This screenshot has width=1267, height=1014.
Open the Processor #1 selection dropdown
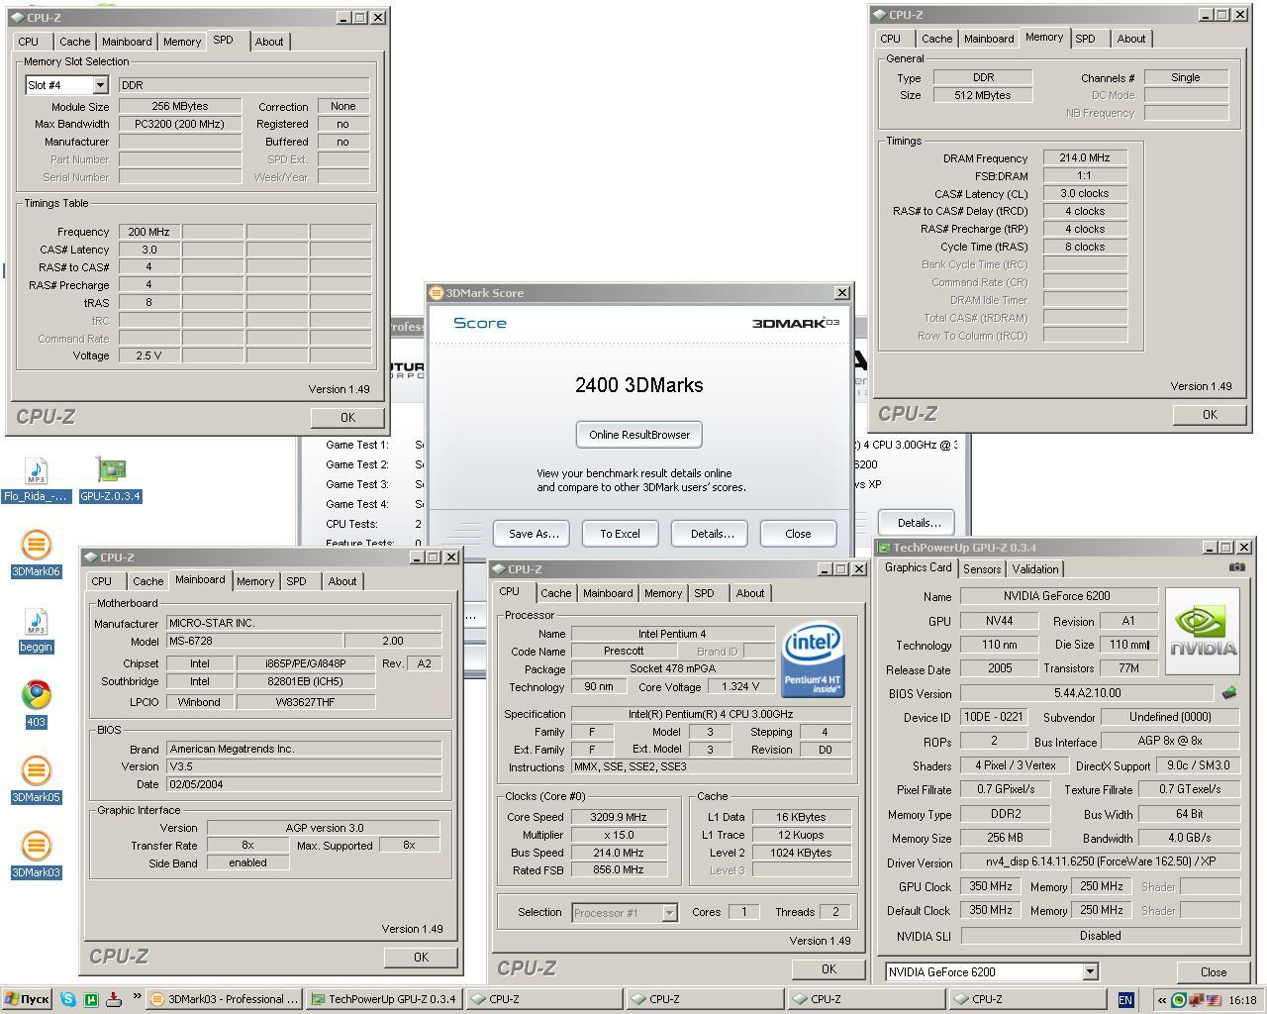tap(669, 913)
